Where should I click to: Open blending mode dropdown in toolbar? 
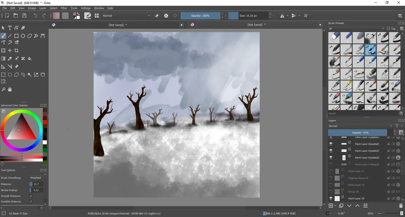(126, 15)
